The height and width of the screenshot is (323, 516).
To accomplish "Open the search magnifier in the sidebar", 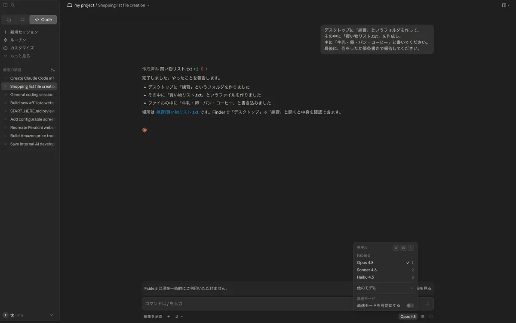I will click(13, 5).
